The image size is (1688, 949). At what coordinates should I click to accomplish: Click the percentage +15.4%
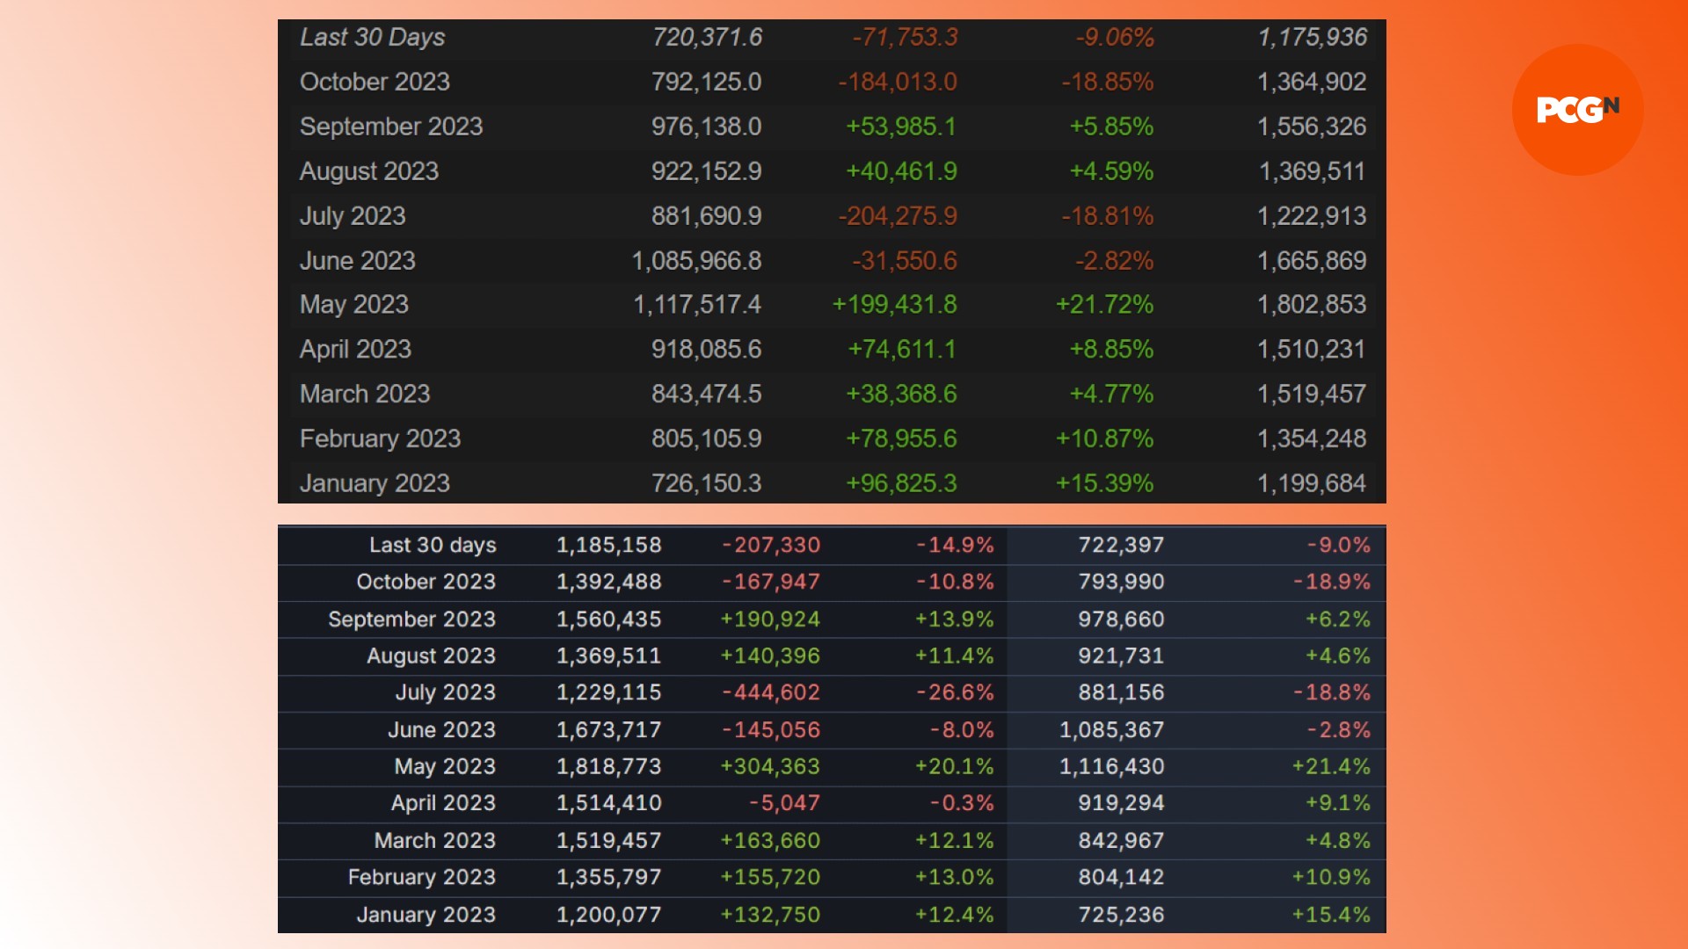pos(1331,915)
